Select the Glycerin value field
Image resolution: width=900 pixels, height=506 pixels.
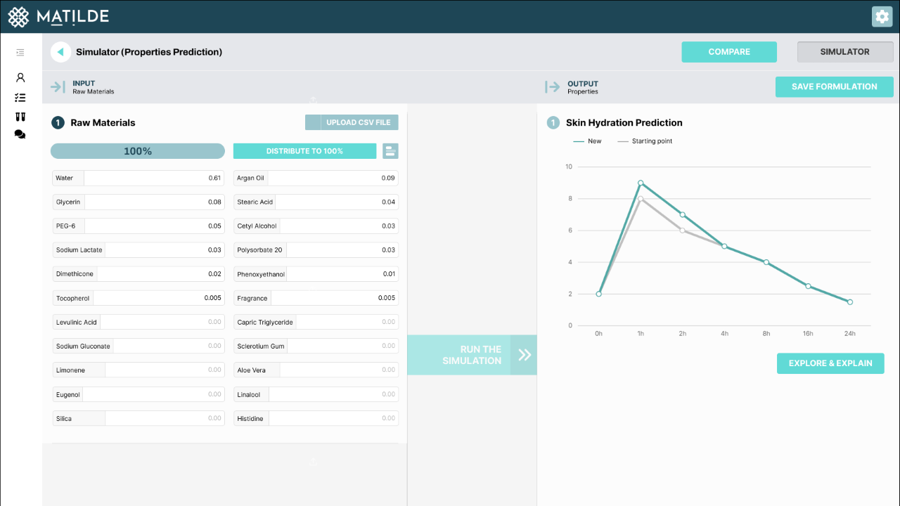pyautogui.click(x=154, y=202)
